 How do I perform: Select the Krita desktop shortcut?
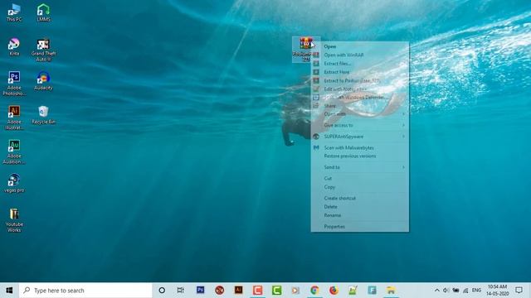pyautogui.click(x=14, y=46)
